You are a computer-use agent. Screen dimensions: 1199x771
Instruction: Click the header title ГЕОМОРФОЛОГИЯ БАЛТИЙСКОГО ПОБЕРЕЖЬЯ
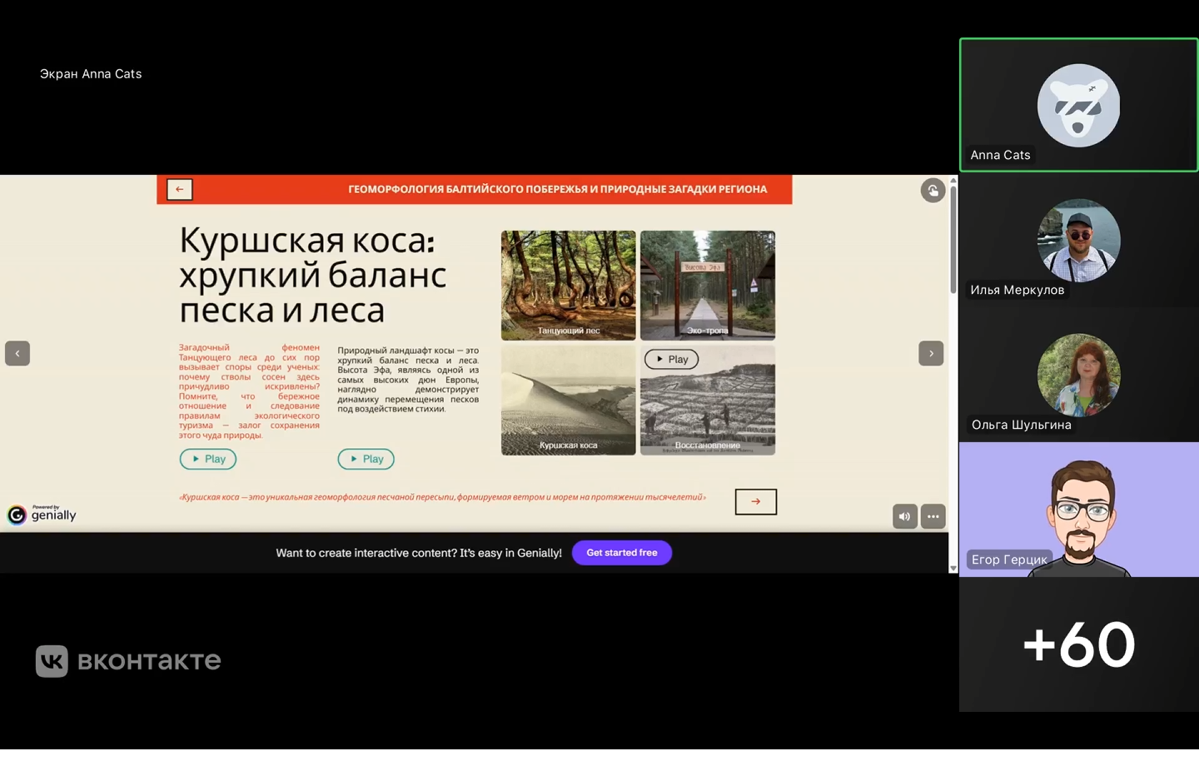coord(557,189)
